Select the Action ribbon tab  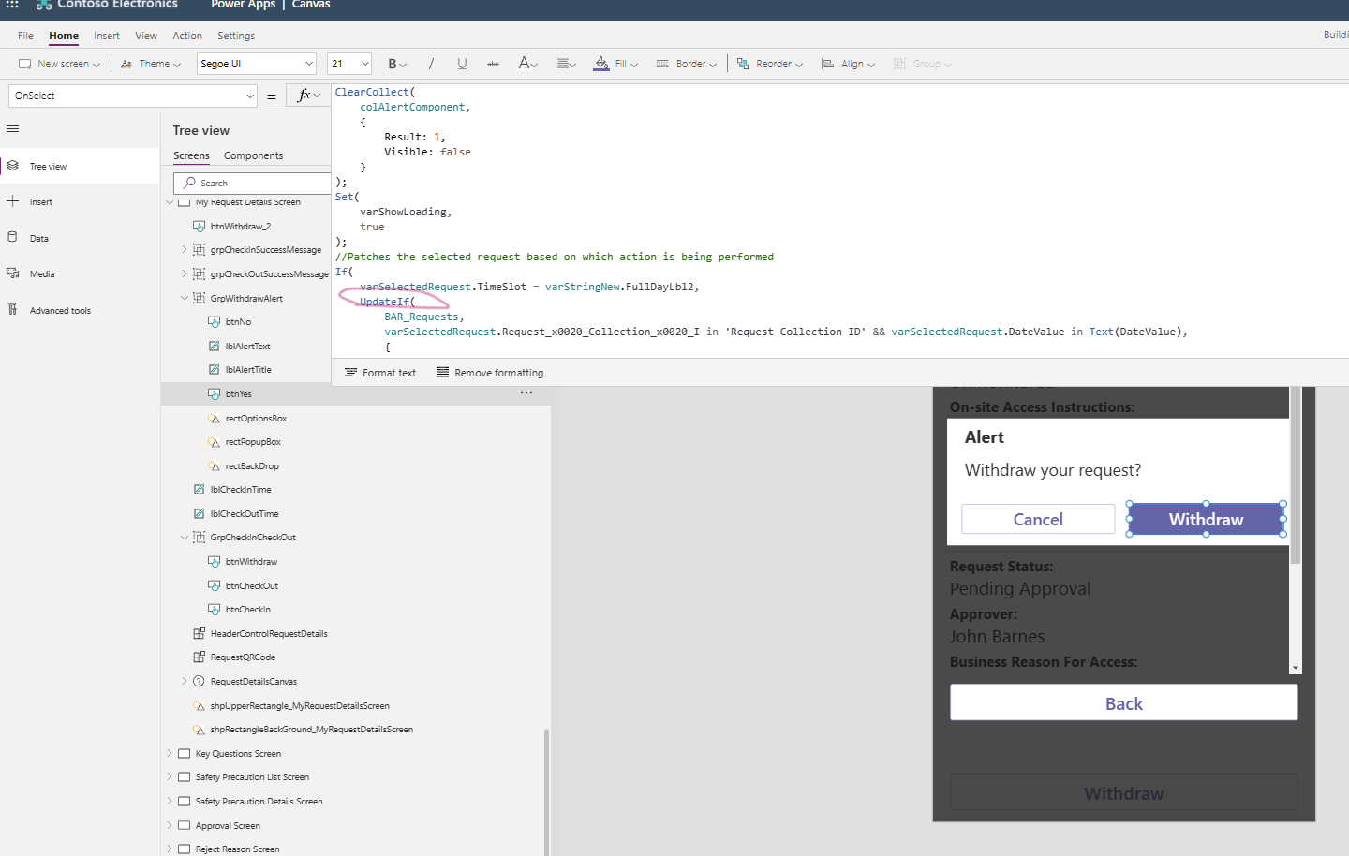(187, 36)
